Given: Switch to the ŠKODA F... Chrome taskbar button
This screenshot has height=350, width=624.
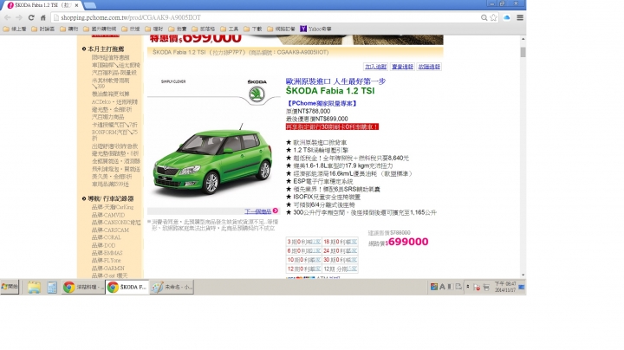Looking at the screenshot, I should point(127,287).
